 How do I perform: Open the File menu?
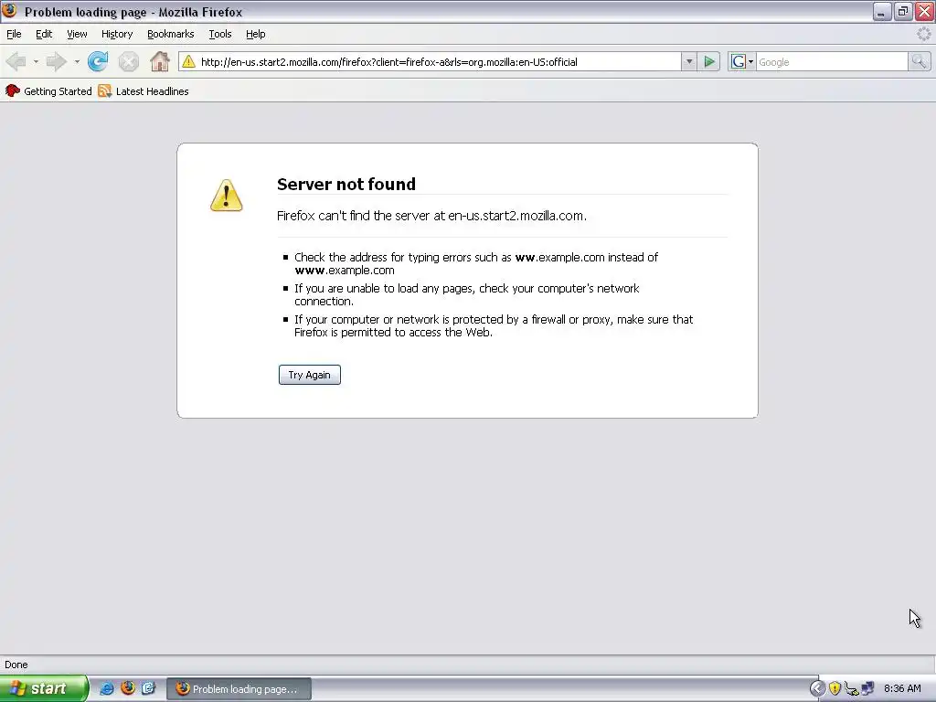pyautogui.click(x=14, y=34)
